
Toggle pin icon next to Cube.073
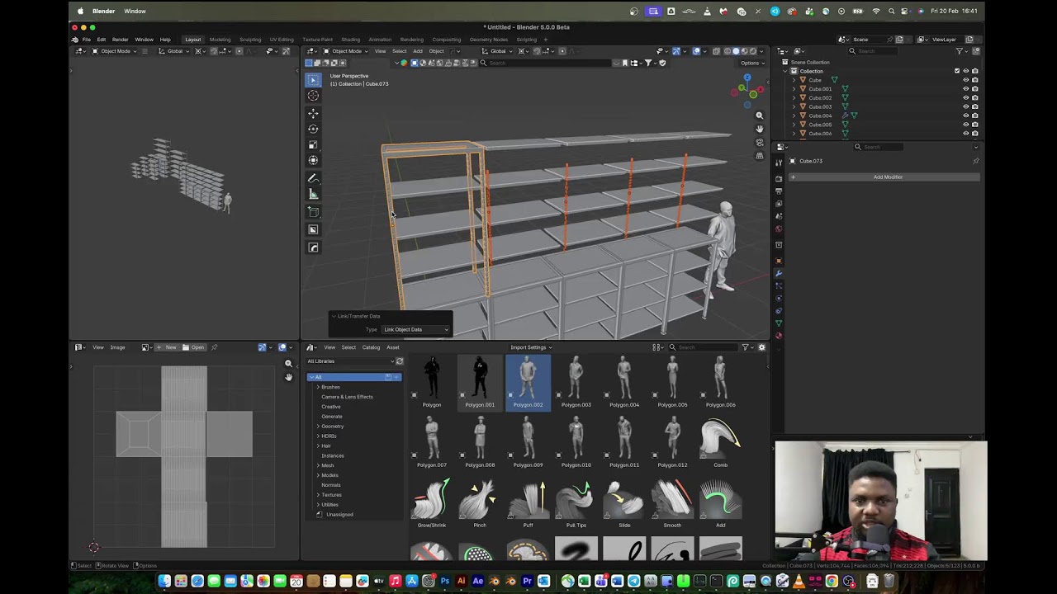(975, 161)
